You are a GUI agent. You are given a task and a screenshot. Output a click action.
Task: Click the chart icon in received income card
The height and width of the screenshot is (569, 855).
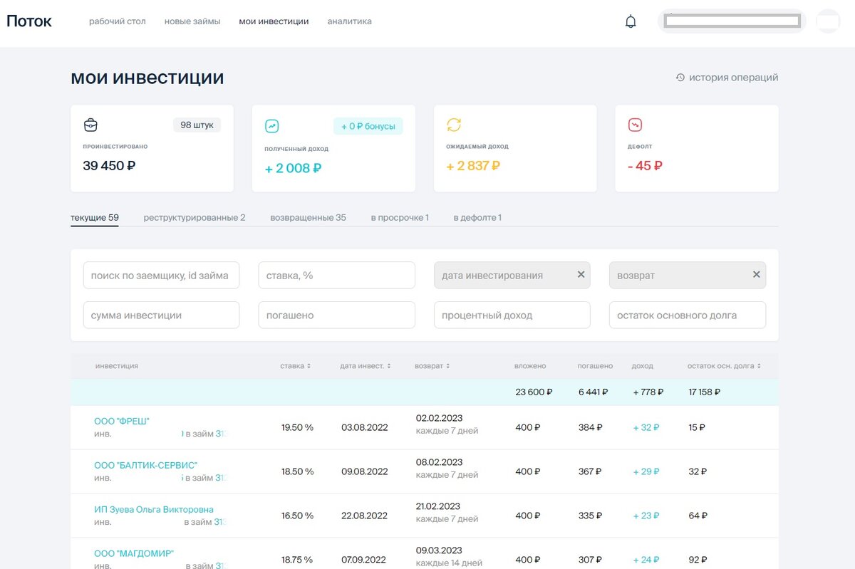point(272,126)
